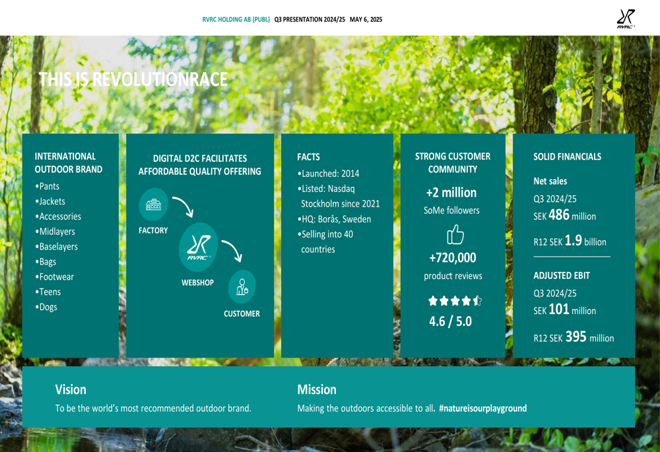The width and height of the screenshot is (660, 452).
Task: Click 'Making the outdoors accessible to all.'
Action: pos(366,408)
